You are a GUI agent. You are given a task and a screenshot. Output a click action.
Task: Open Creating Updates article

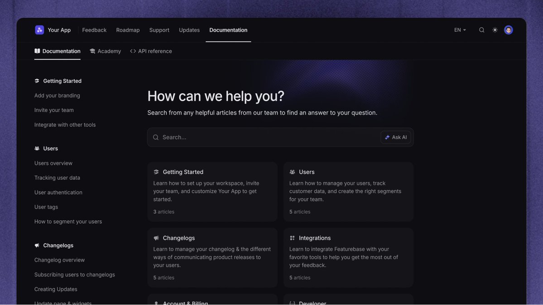56,289
